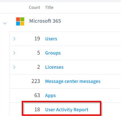Click the count value 5 for Groups
The width and height of the screenshot is (121, 116).
click(x=38, y=53)
